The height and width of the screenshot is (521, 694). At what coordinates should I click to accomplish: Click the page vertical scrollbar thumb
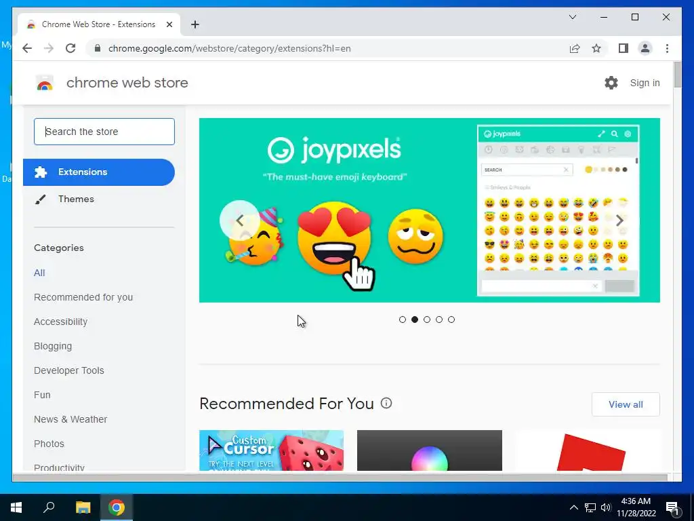point(677,75)
